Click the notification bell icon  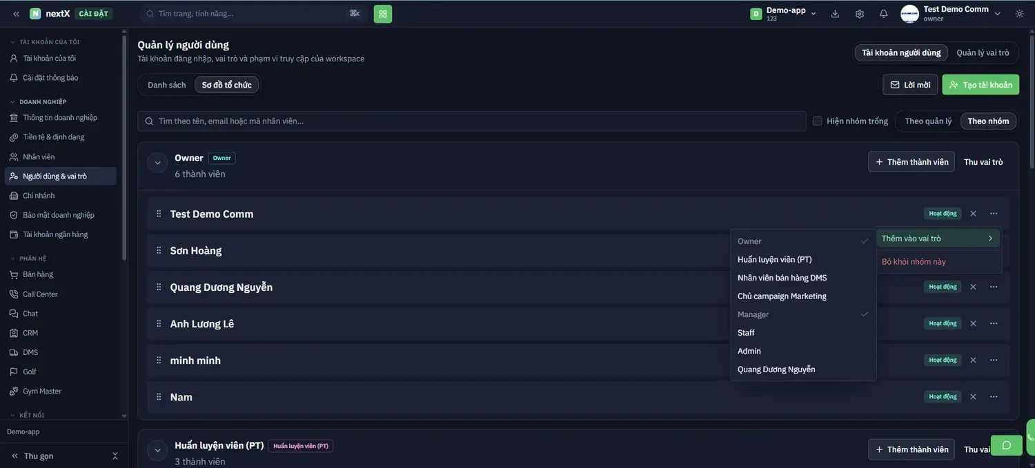click(x=883, y=14)
